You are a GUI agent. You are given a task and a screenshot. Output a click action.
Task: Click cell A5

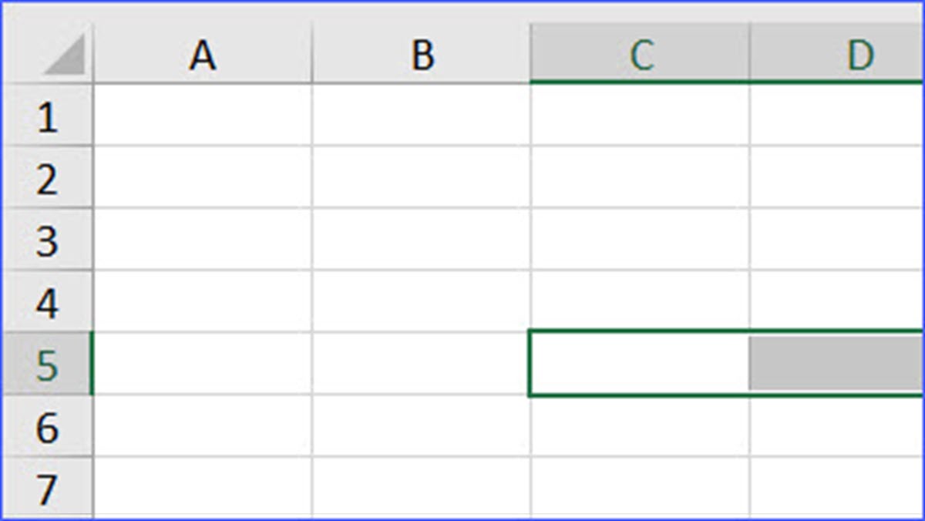pos(203,364)
